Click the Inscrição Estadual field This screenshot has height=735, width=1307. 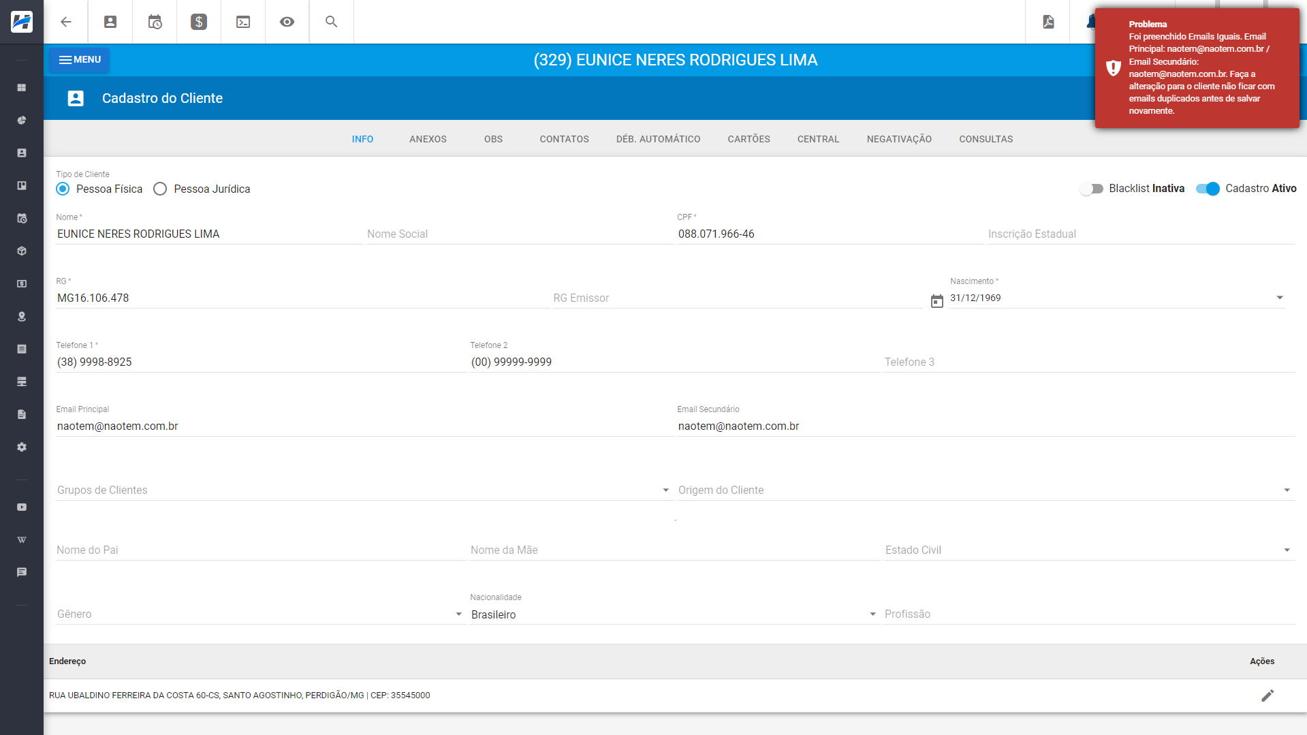[1141, 234]
